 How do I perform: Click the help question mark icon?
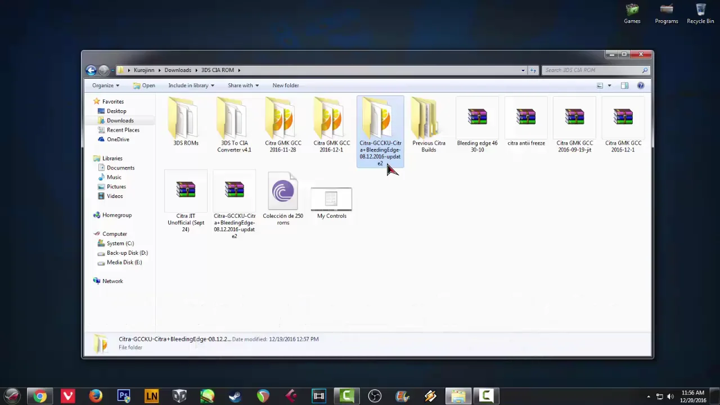click(640, 85)
